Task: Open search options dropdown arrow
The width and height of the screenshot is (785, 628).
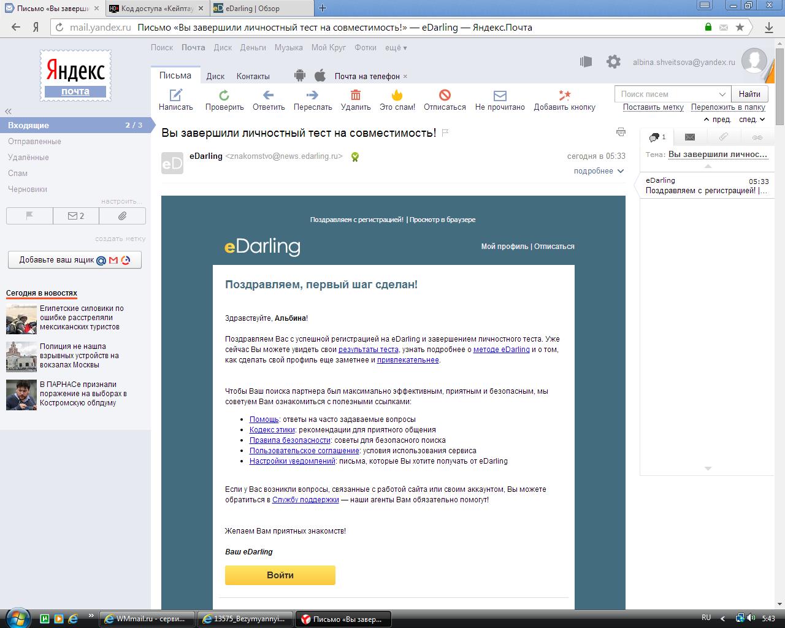Action: click(x=722, y=94)
